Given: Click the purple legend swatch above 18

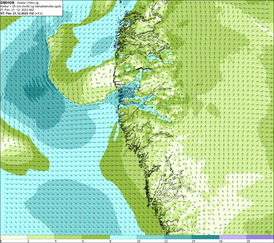Looking at the screenshot, I should pos(260,237).
